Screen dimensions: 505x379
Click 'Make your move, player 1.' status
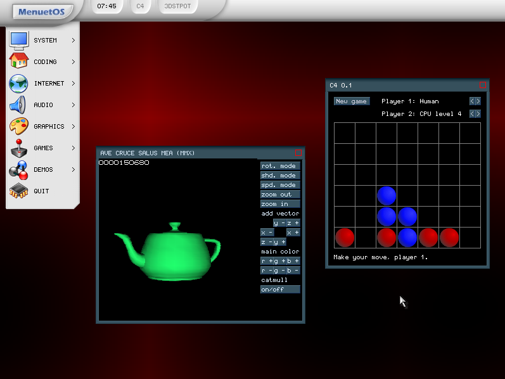(x=380, y=257)
